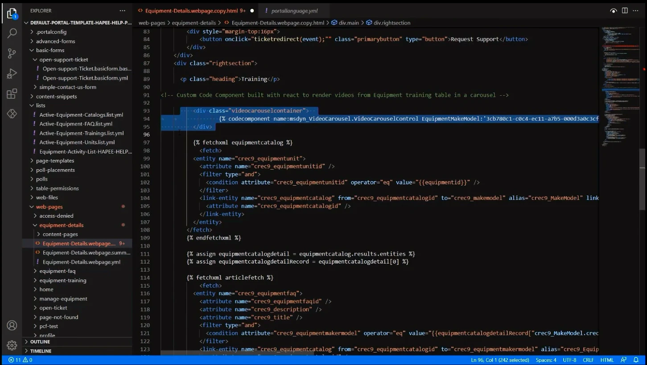Image resolution: width=647 pixels, height=365 pixels.
Task: Click the feedback icon in status bar
Action: (624, 360)
